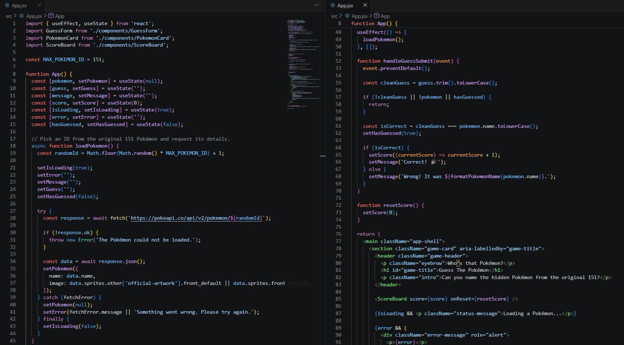Click 'formatPokemonName' in the Wrong message

pos(475,177)
